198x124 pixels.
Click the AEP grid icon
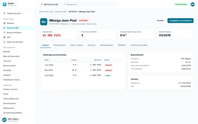4,37
